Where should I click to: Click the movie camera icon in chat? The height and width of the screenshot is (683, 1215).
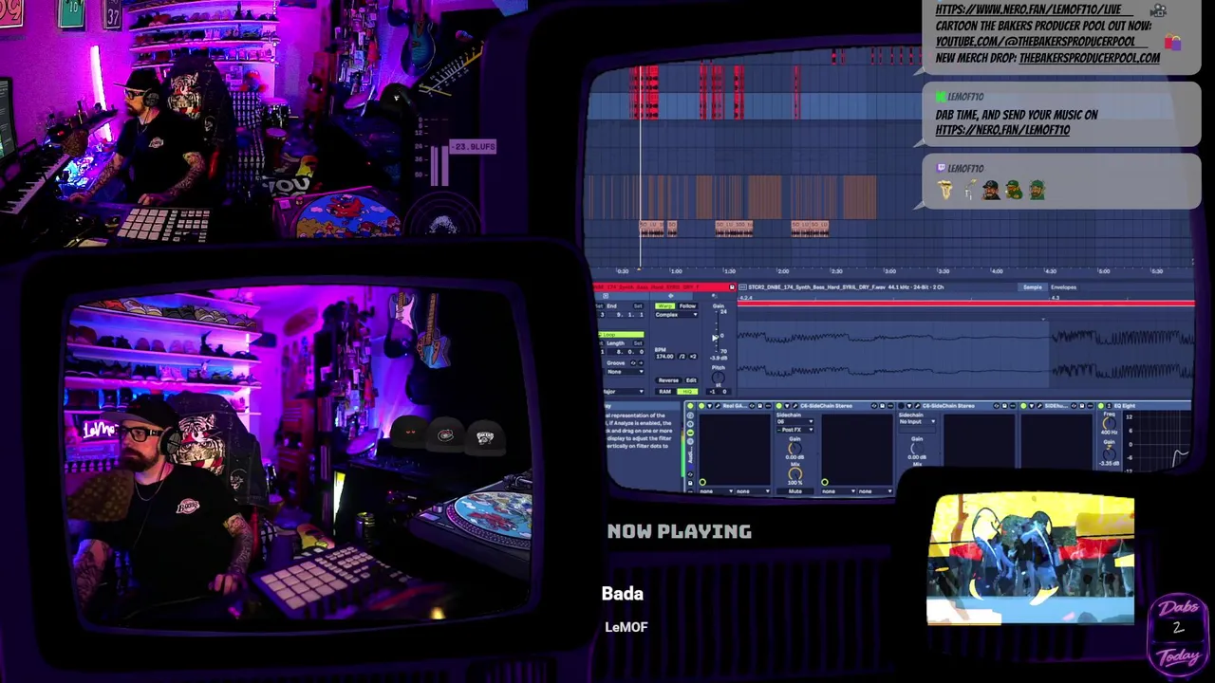(1158, 10)
